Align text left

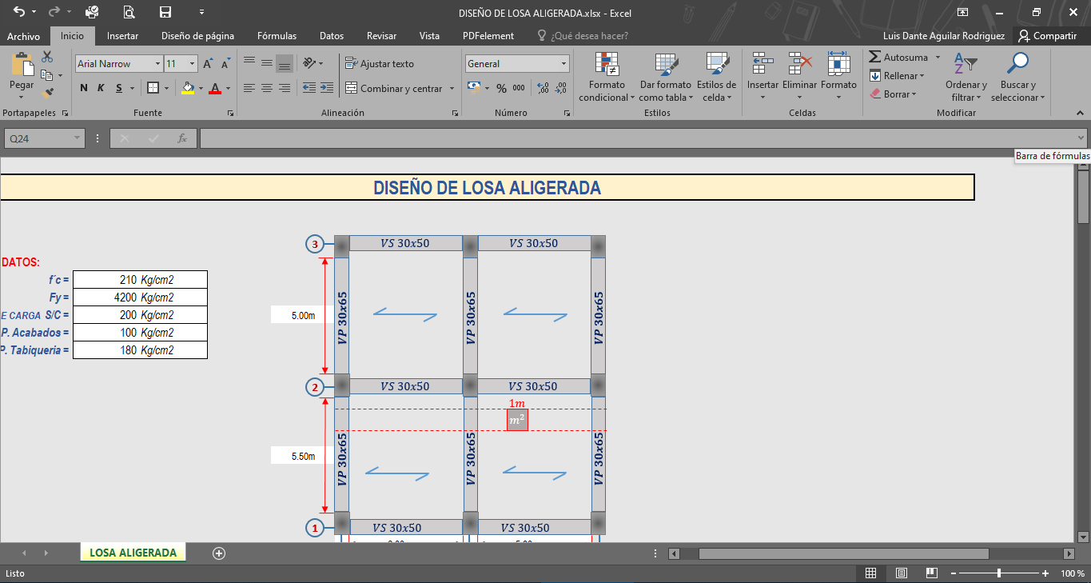coord(249,88)
